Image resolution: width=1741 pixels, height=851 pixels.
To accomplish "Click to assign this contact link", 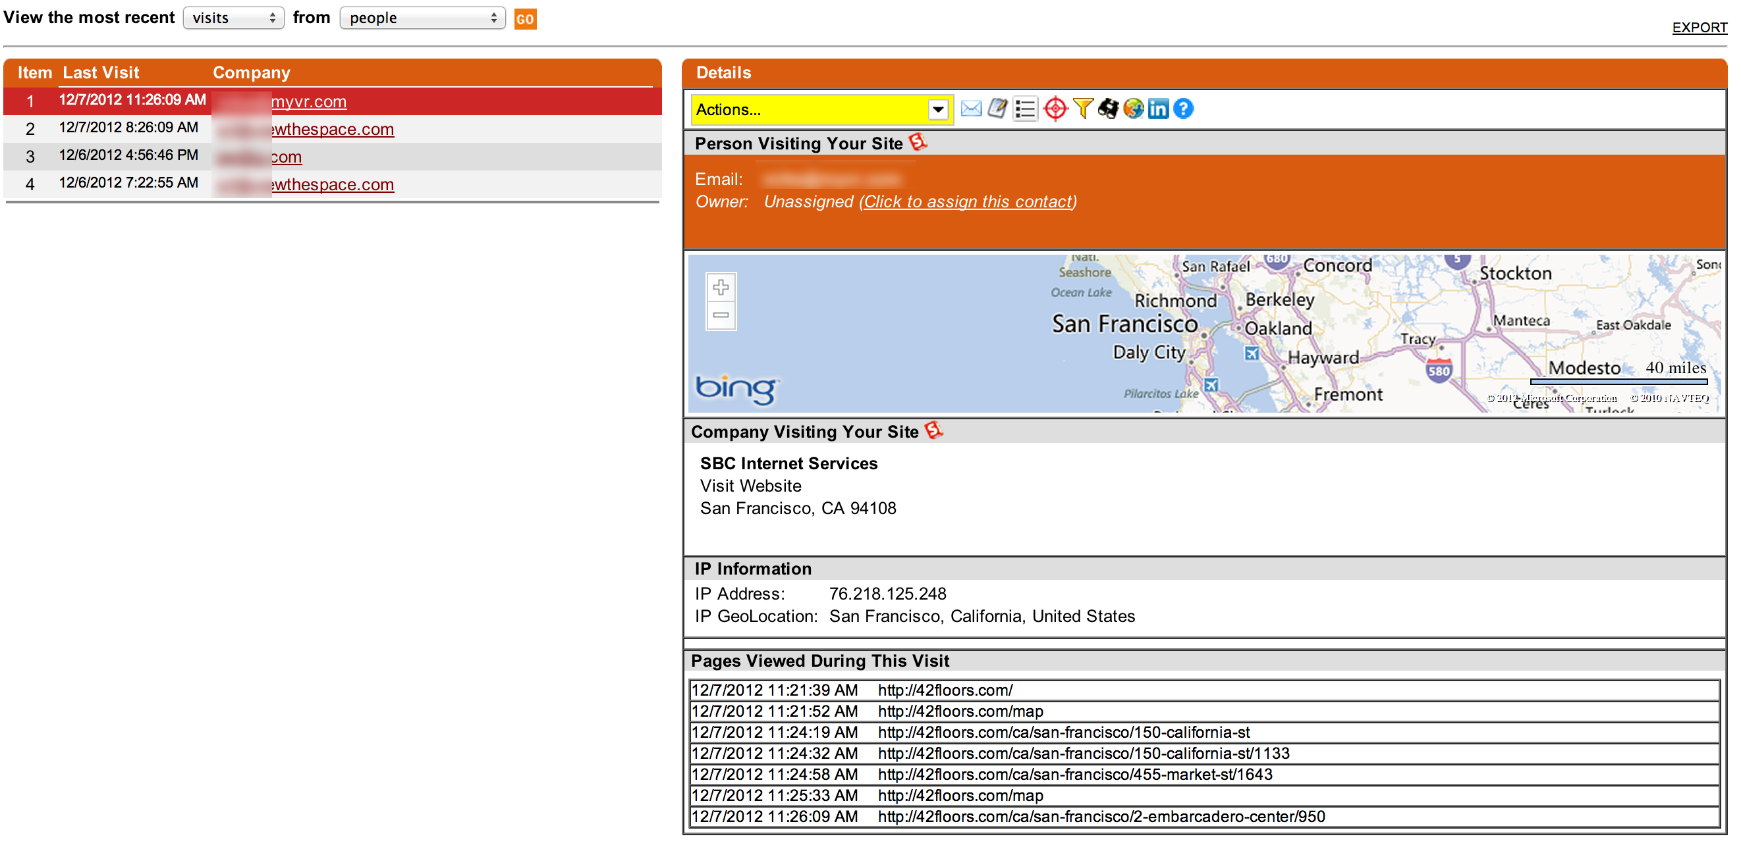I will (967, 202).
